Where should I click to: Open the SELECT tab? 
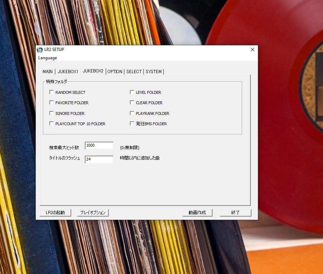134,72
